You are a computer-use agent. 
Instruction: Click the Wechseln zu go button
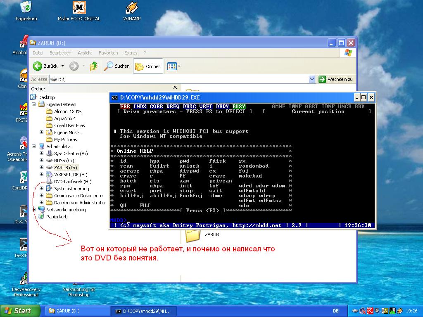[x=335, y=79]
